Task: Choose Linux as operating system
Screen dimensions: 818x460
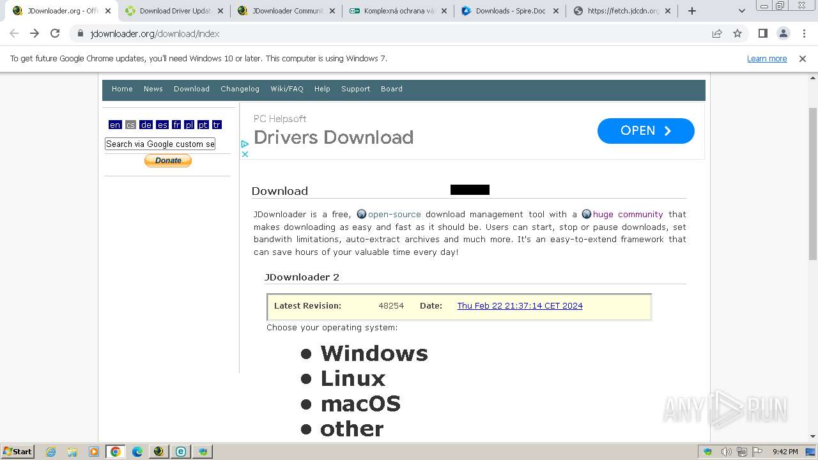Action: pyautogui.click(x=353, y=378)
